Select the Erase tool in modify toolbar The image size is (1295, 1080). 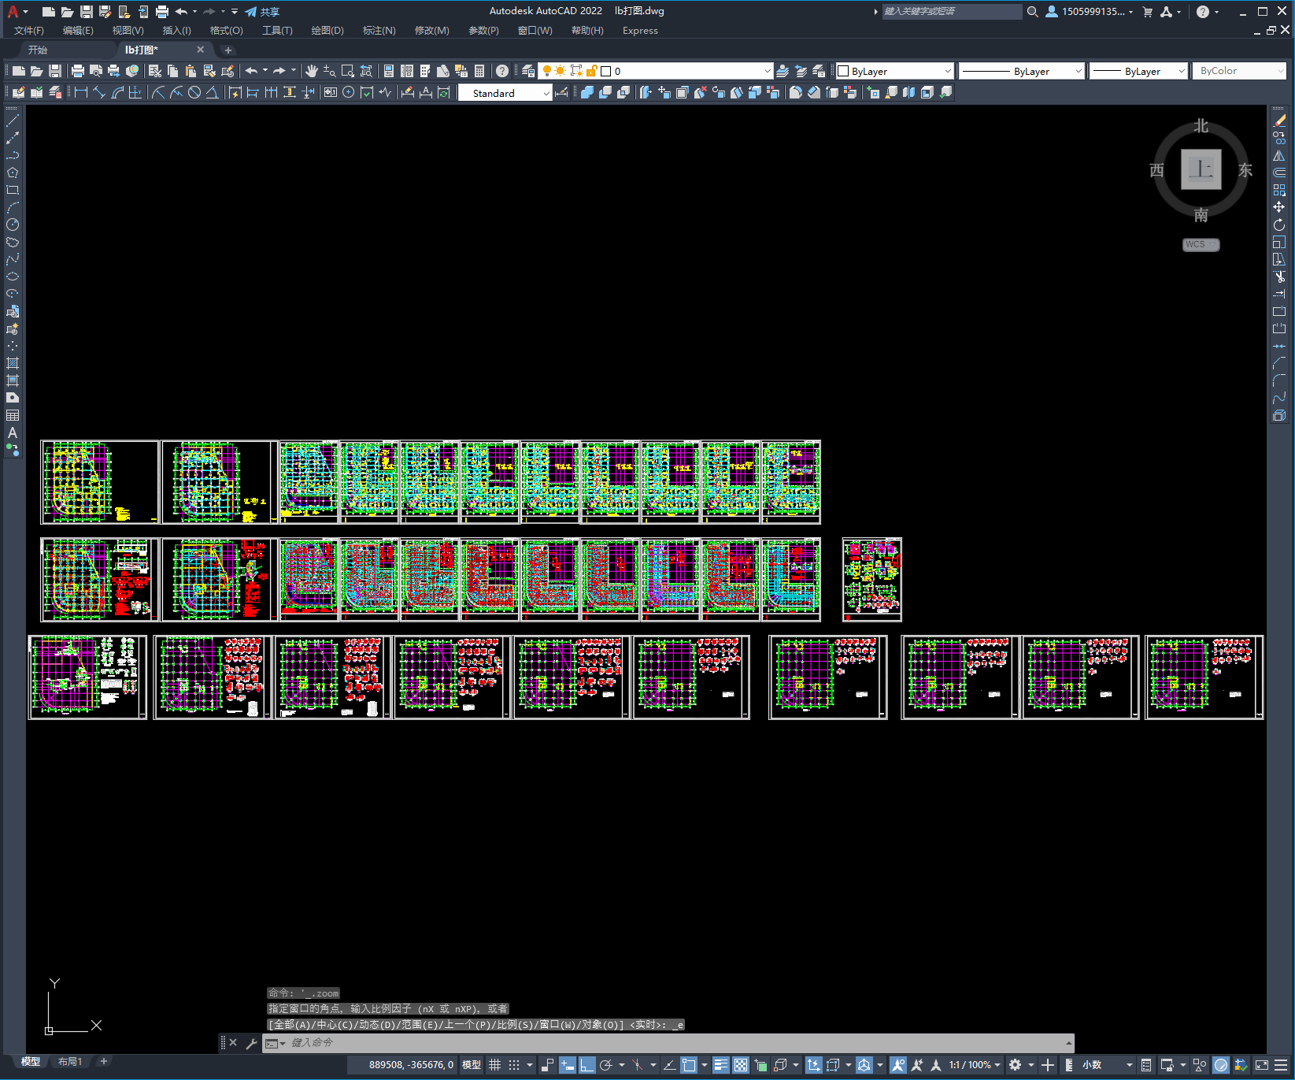click(x=1279, y=121)
